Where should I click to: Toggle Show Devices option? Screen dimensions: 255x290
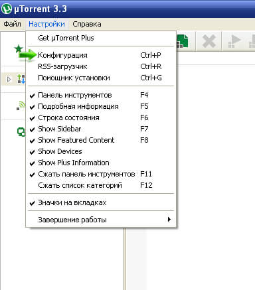tap(101, 151)
